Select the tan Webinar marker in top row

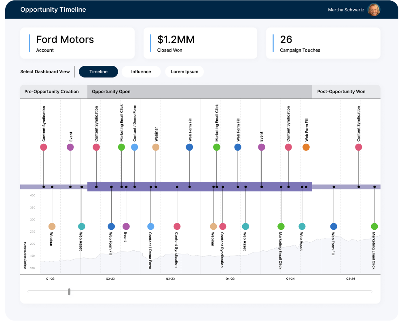(156, 147)
